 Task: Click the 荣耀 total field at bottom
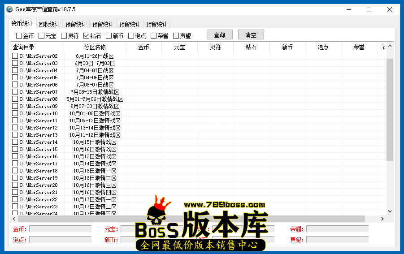pyautogui.click(x=337, y=229)
